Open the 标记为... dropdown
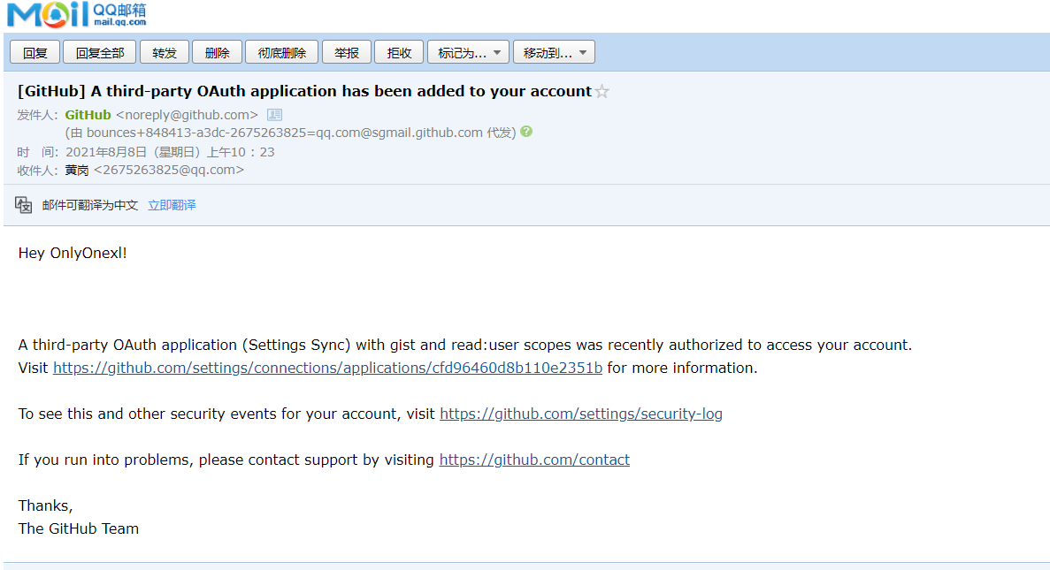The height and width of the screenshot is (570, 1050). [468, 52]
